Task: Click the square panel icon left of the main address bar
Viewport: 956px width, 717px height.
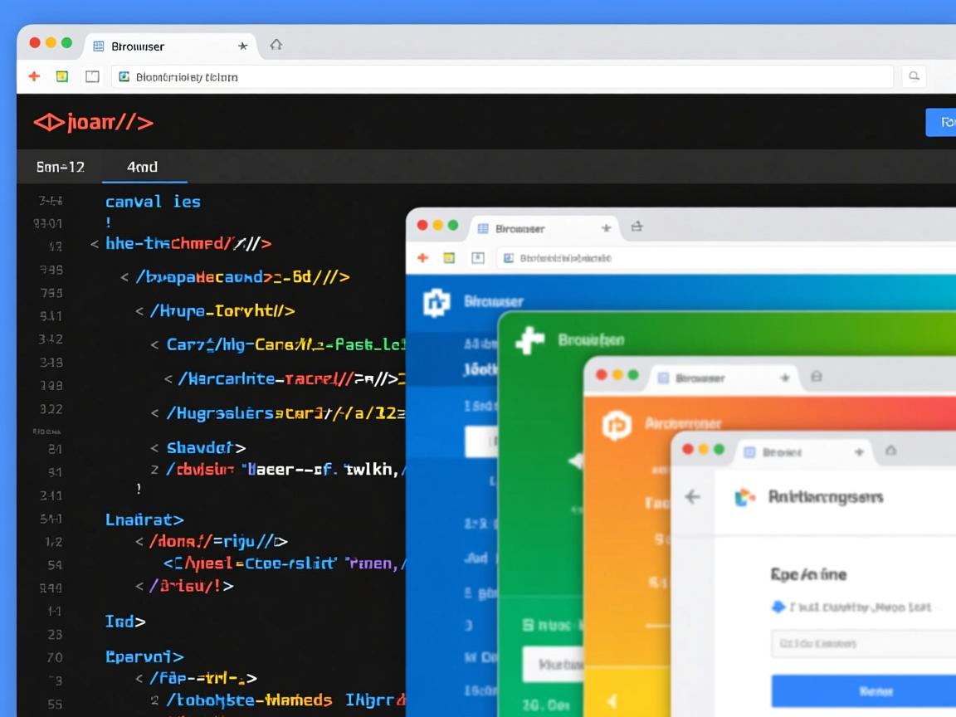Action: point(92,76)
